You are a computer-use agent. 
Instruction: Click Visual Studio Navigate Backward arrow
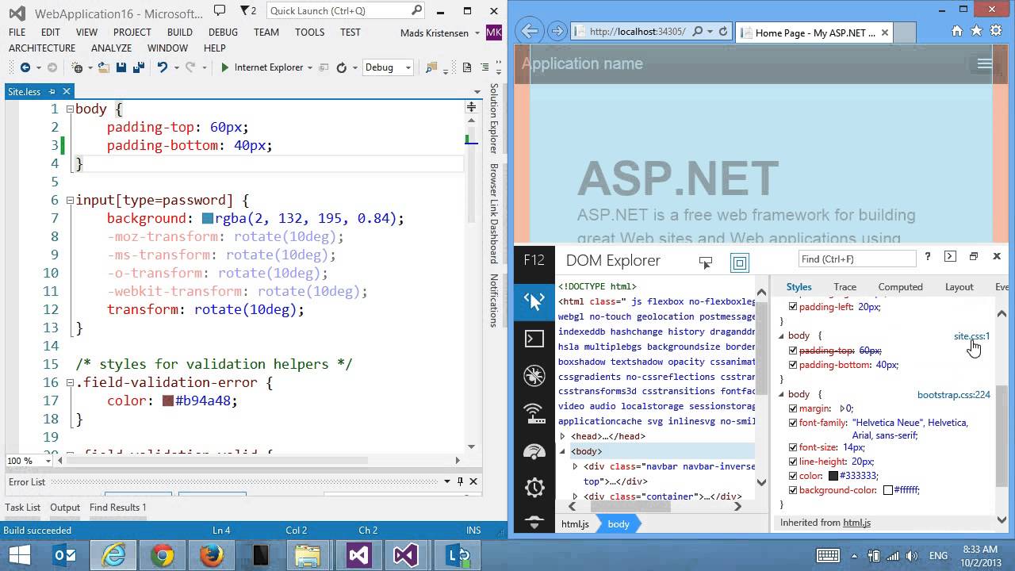(x=25, y=67)
